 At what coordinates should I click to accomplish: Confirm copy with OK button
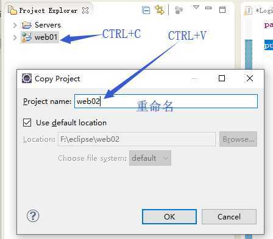click(169, 216)
